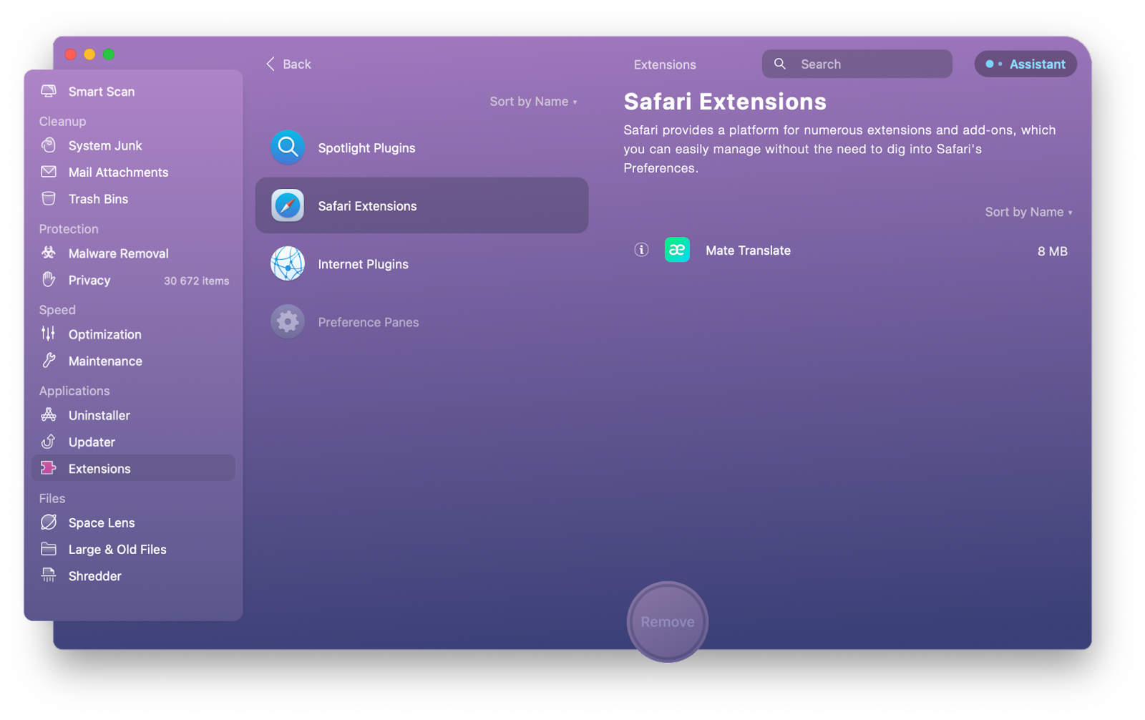Open Trash Bins icon in sidebar
The width and height of the screenshot is (1145, 720).
coord(49,198)
